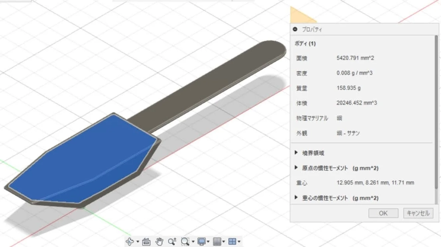Open the Orbit tool dropdown arrow
Viewport: 441px width, 247px height.
coord(137,242)
